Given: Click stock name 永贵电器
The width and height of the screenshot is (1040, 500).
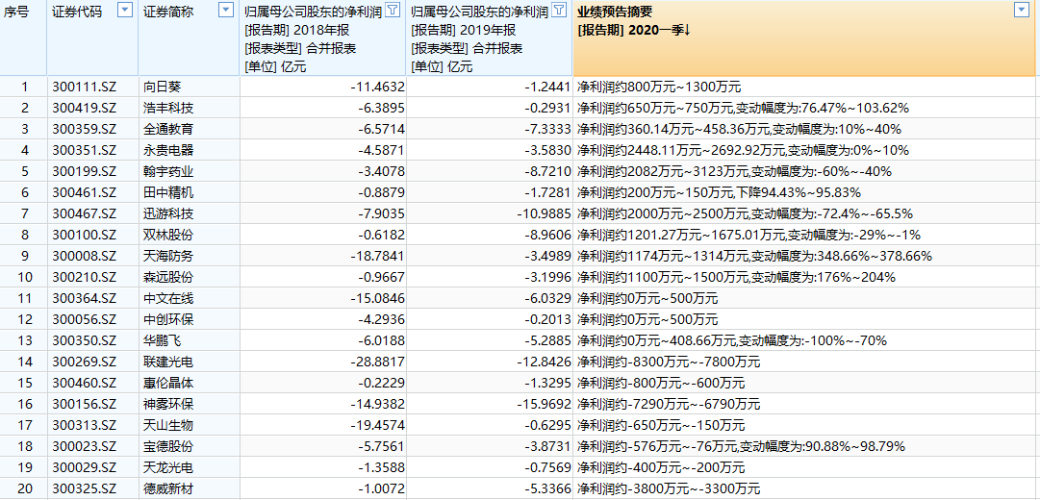Looking at the screenshot, I should pos(168,150).
